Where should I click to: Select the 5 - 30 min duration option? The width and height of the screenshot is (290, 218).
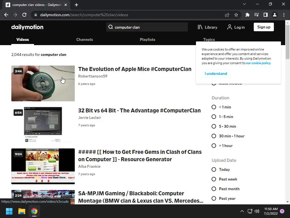tap(214, 126)
